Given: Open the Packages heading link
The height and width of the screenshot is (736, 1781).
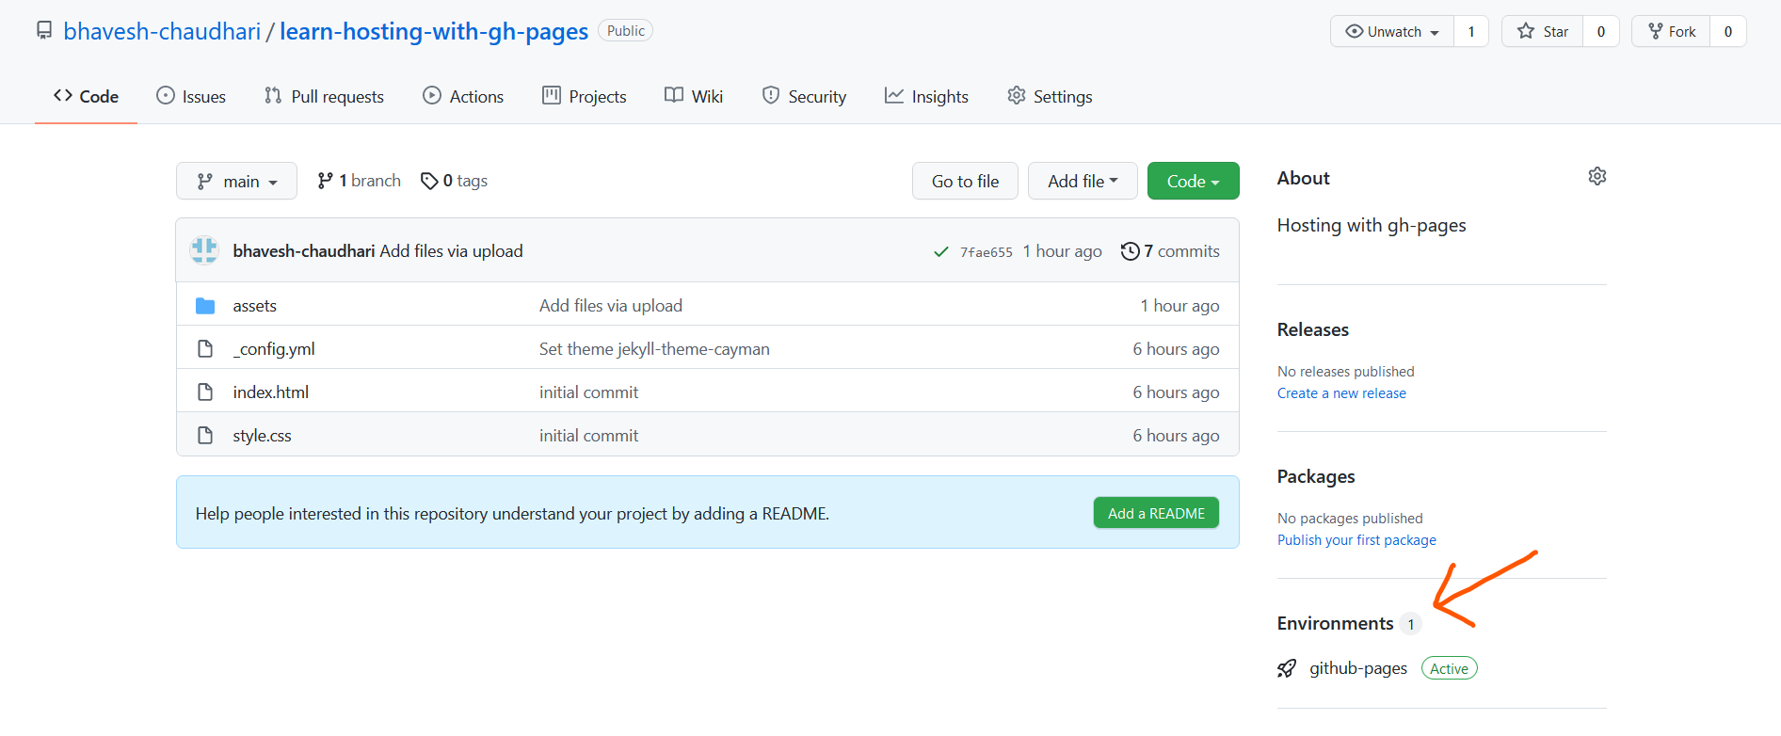Looking at the screenshot, I should [x=1316, y=476].
